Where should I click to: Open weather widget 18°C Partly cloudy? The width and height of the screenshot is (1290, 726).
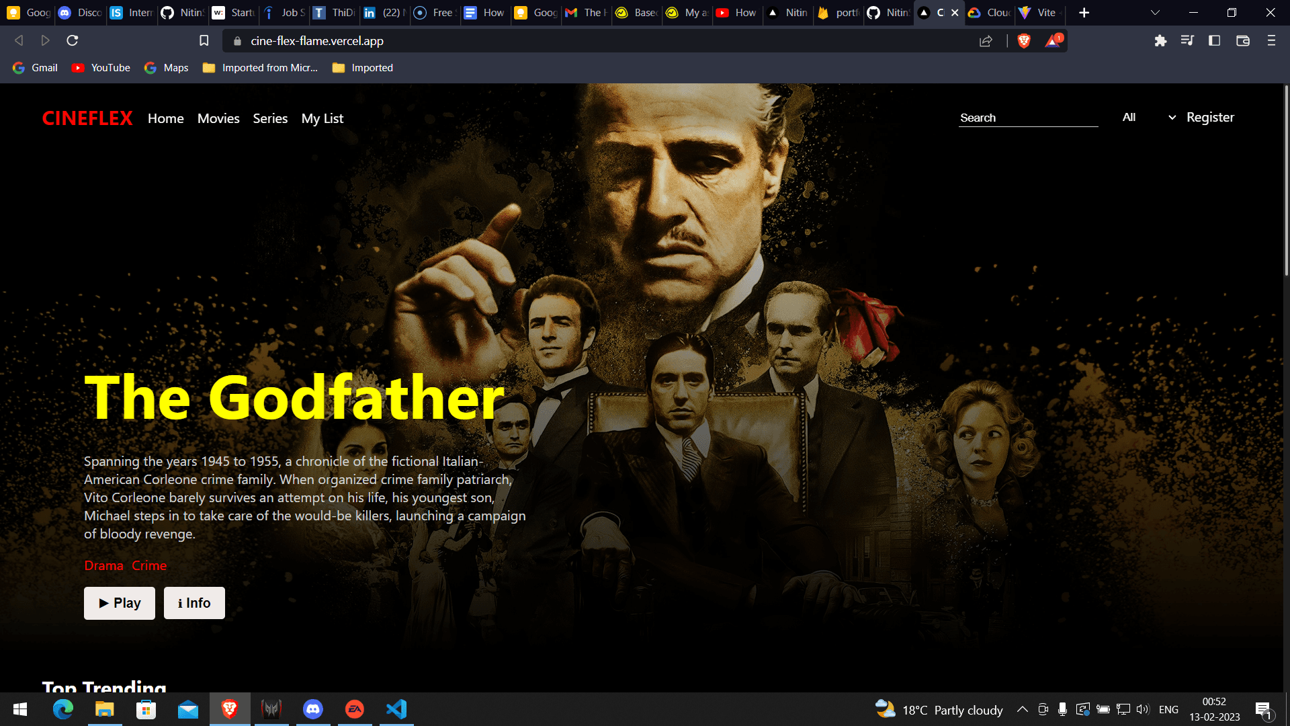939,710
